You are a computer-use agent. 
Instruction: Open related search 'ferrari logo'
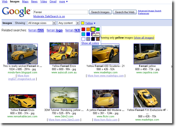[x=54, y=30]
